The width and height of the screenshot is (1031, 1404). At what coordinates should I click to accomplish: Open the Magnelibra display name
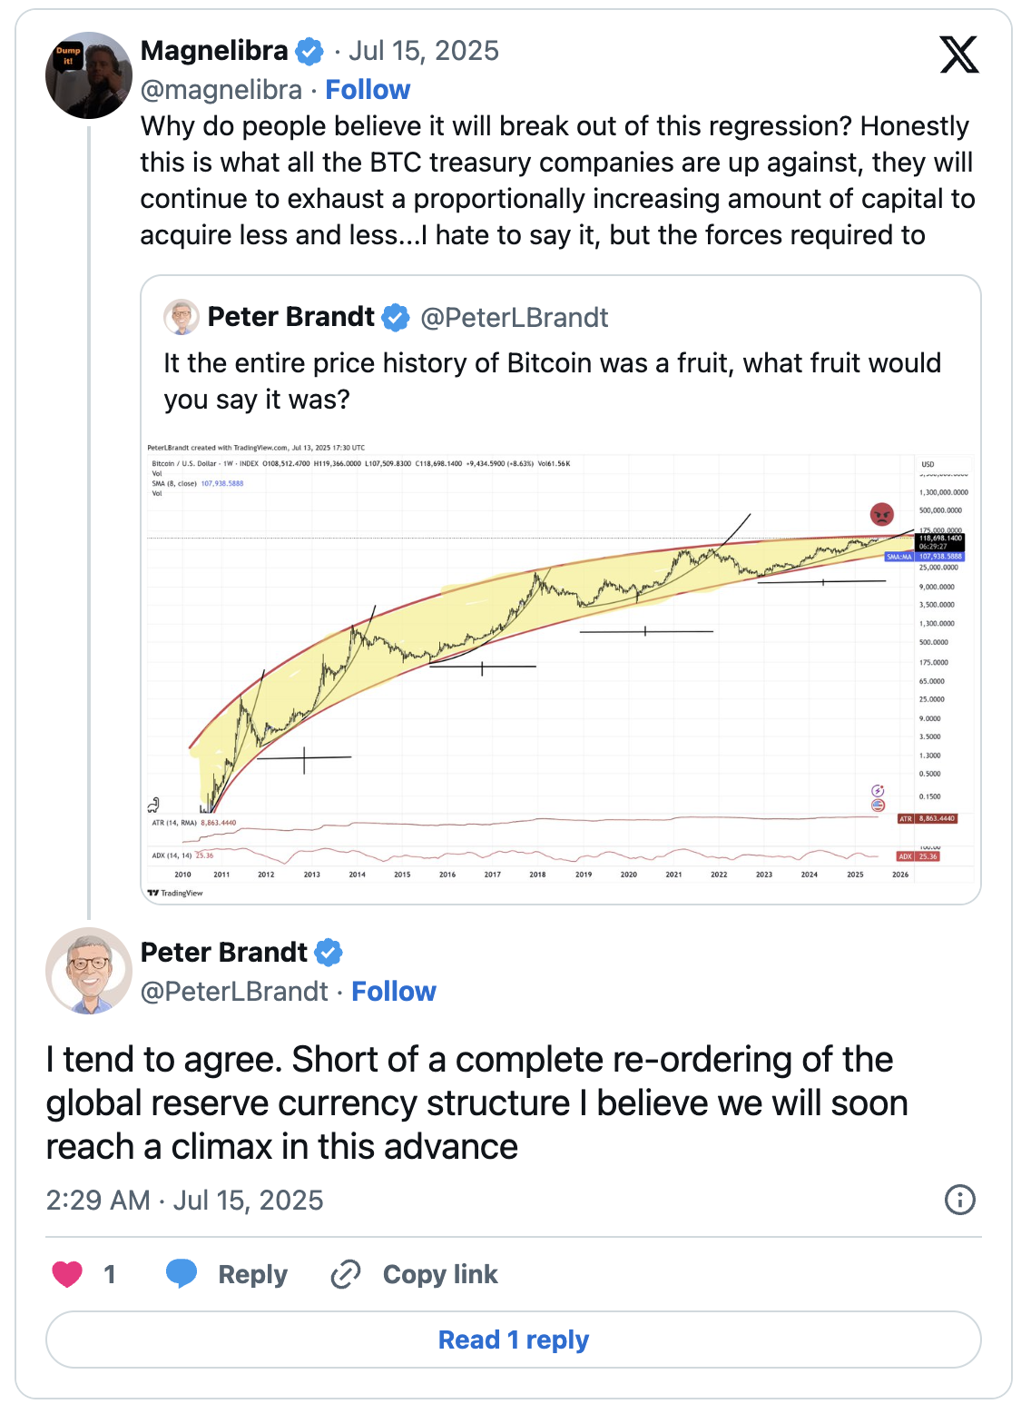tap(214, 51)
